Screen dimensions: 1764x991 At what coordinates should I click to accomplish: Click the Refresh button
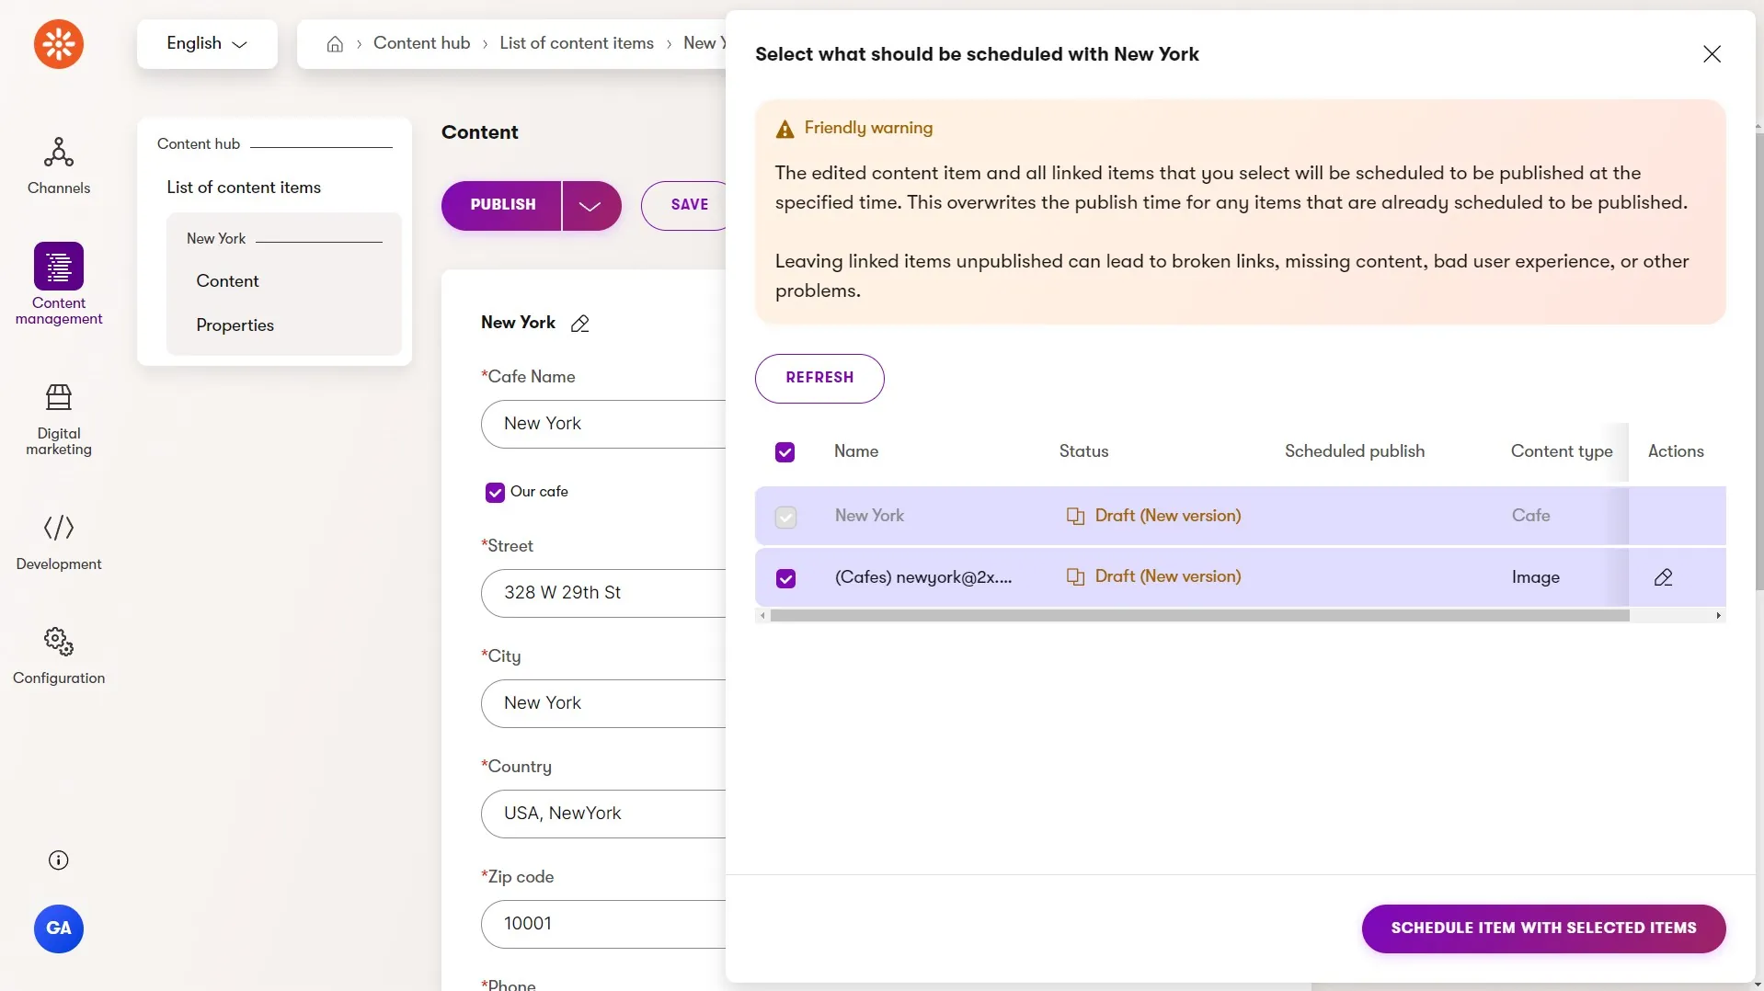819,378
